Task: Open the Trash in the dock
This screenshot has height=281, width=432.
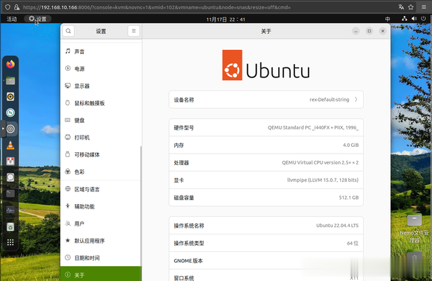Action: click(x=11, y=227)
